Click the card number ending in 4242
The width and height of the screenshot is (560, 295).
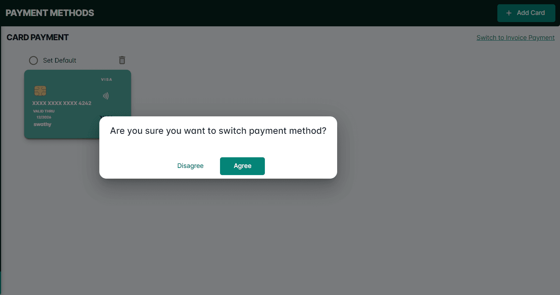tap(62, 103)
